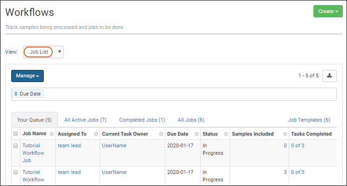Switch to the All Active Jobs tab
Screen dimensions: 347x186
click(x=85, y=120)
